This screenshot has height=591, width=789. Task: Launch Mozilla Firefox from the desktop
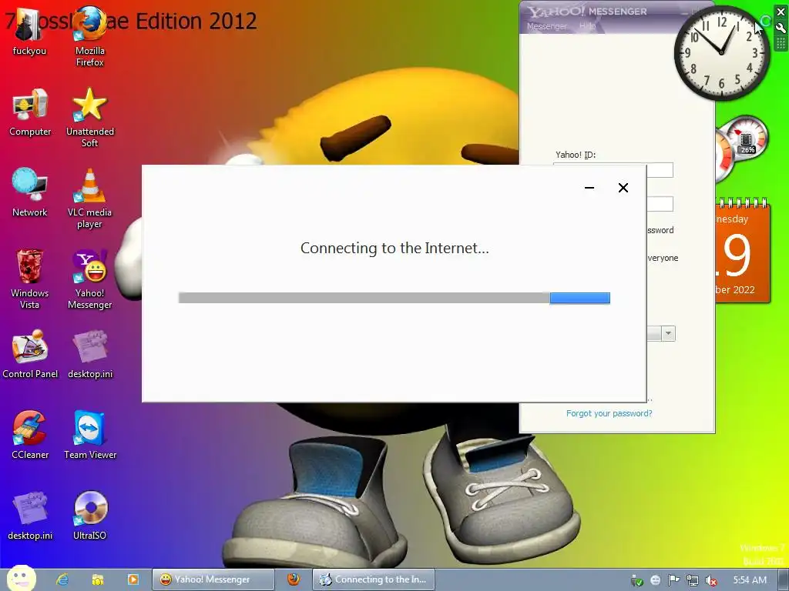[x=90, y=35]
